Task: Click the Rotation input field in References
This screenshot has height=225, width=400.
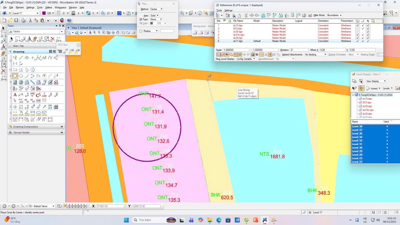Action: [299, 50]
